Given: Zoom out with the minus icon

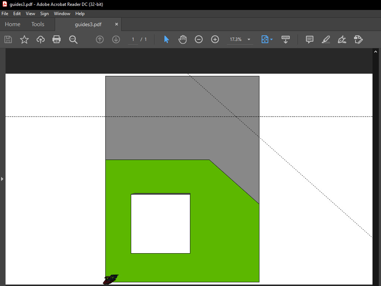Looking at the screenshot, I should [199, 39].
